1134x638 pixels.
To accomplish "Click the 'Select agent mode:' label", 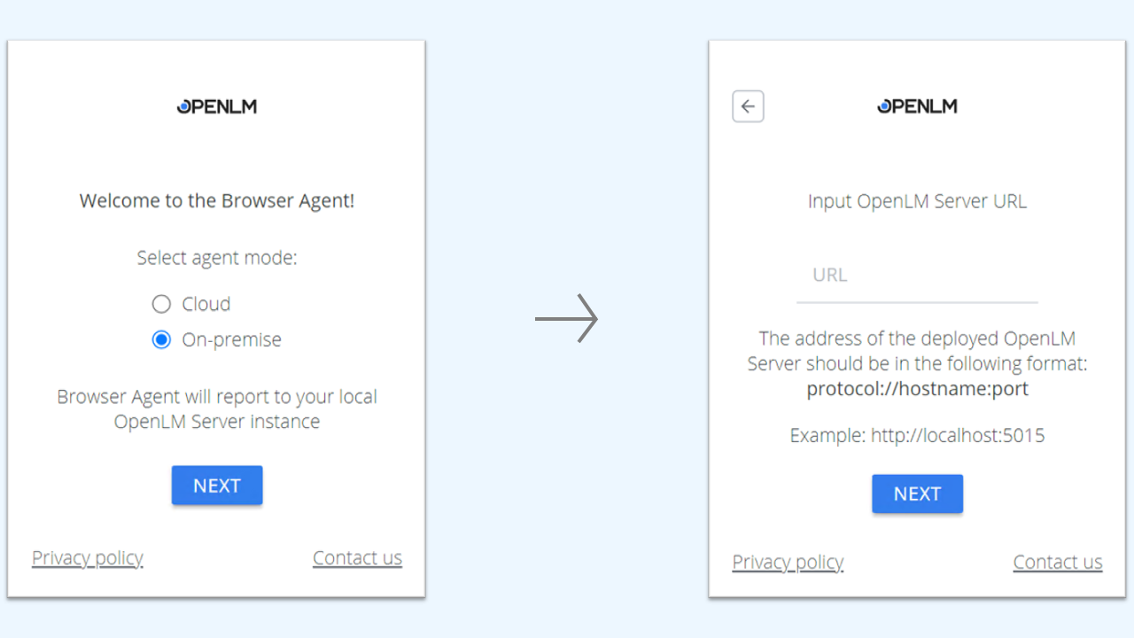I will coord(217,258).
